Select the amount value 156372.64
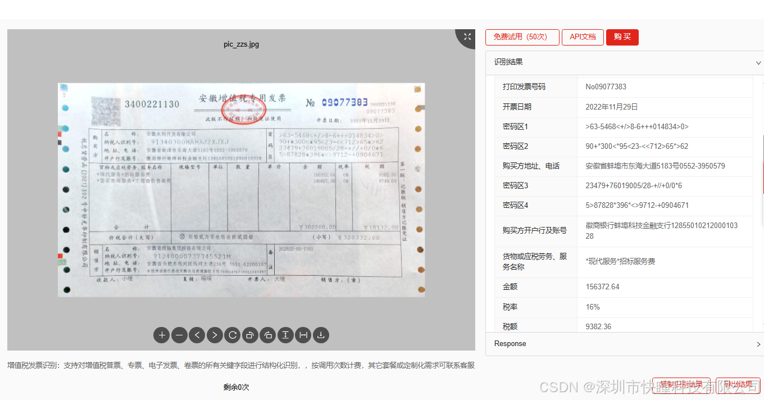The image size is (764, 400). [x=602, y=287]
